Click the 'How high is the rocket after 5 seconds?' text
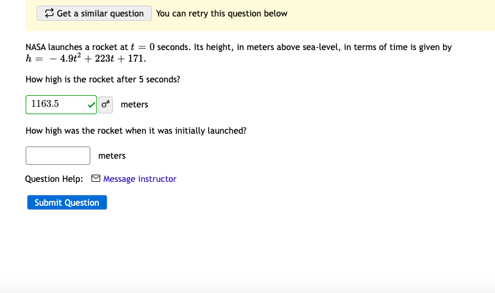 (x=103, y=79)
